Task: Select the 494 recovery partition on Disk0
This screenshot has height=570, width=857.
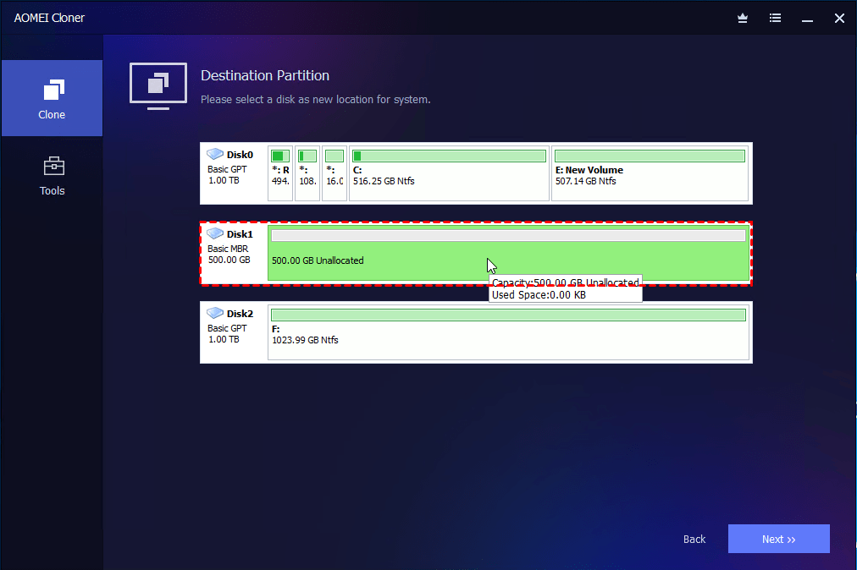Action: coord(280,173)
